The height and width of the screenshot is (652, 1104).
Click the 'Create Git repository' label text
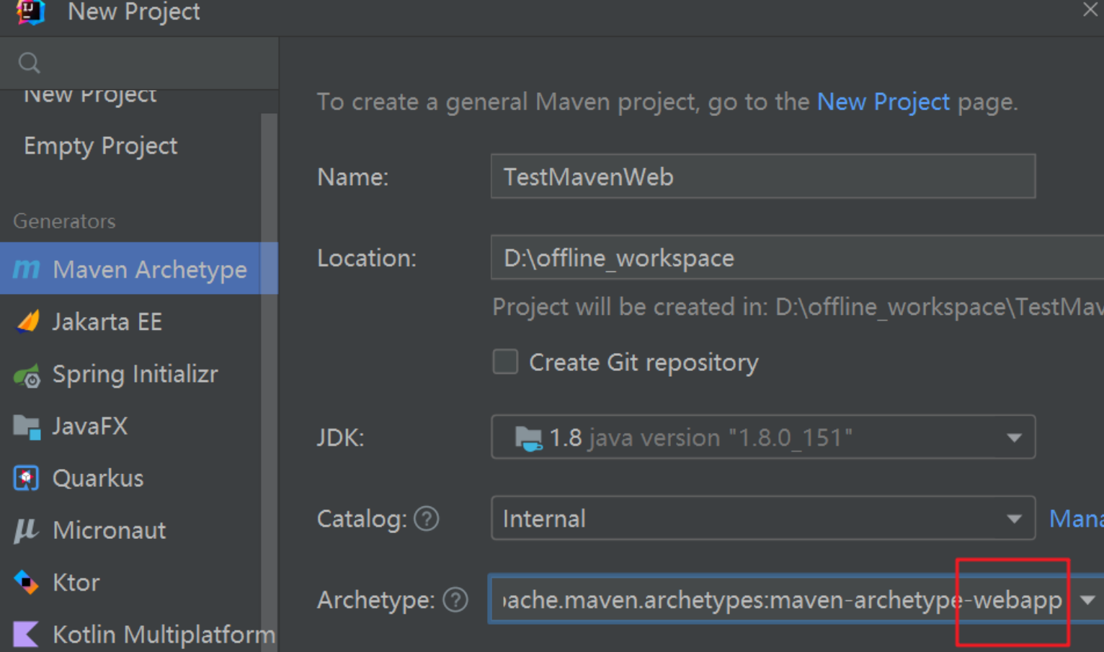pos(644,362)
